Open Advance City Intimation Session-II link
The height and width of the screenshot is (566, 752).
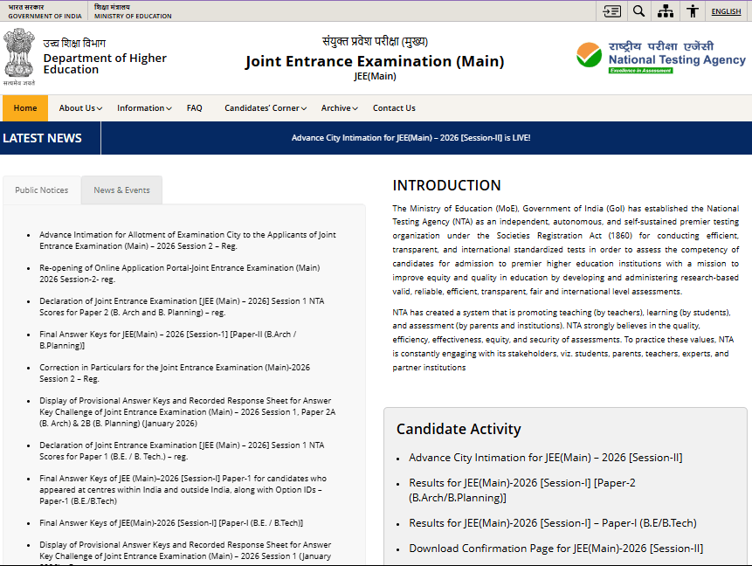click(x=545, y=458)
